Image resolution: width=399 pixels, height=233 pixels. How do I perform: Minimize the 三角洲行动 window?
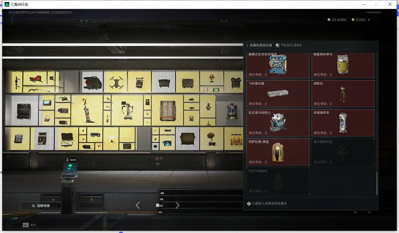pos(364,4)
